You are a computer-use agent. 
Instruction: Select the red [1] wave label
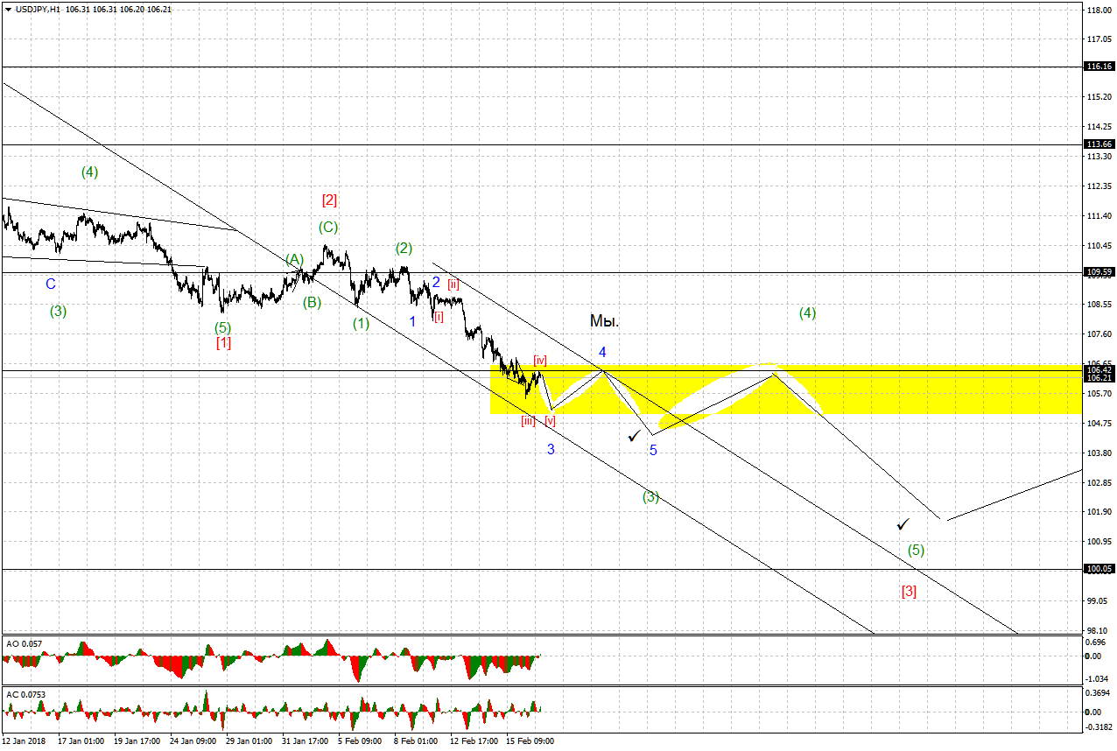[224, 343]
